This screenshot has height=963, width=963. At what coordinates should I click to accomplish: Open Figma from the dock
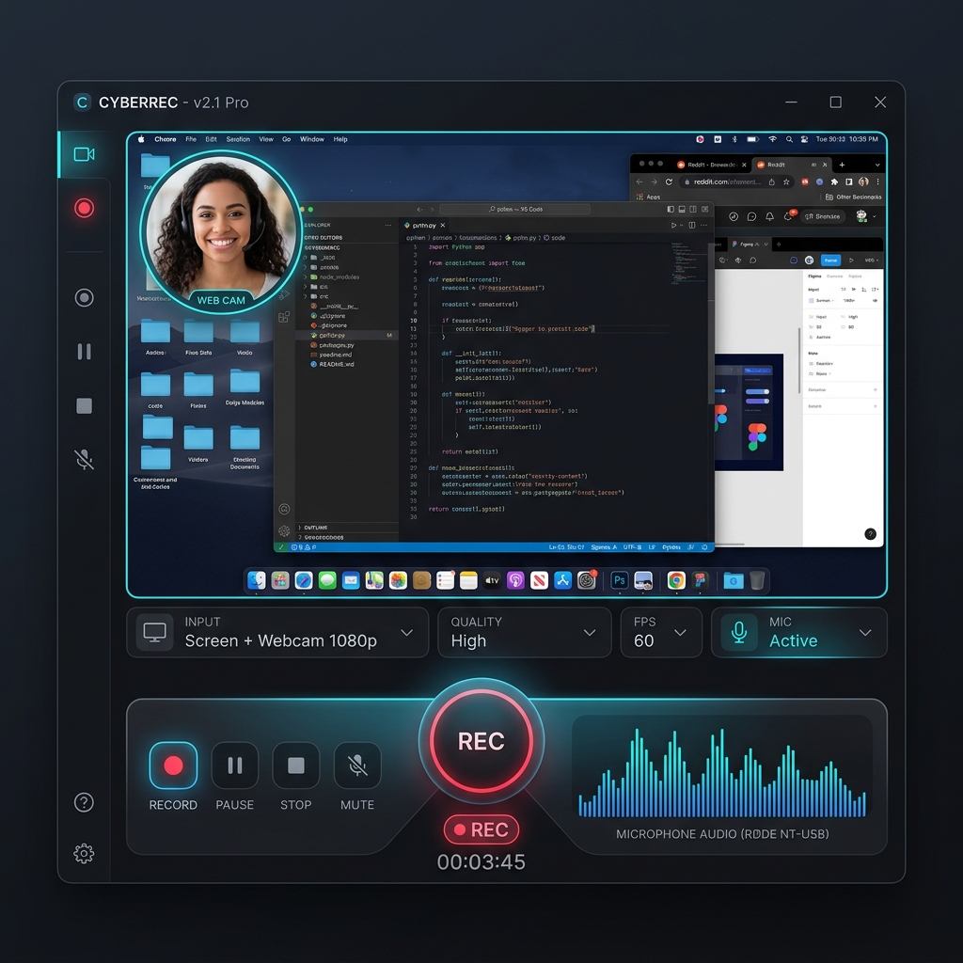pos(700,580)
